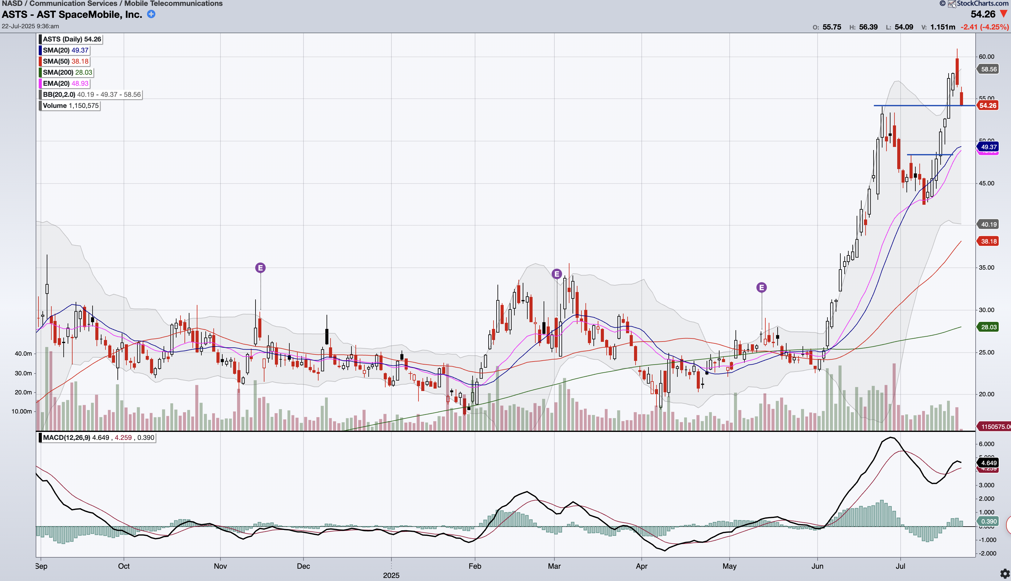Click the Feb label on time axis

click(x=474, y=566)
